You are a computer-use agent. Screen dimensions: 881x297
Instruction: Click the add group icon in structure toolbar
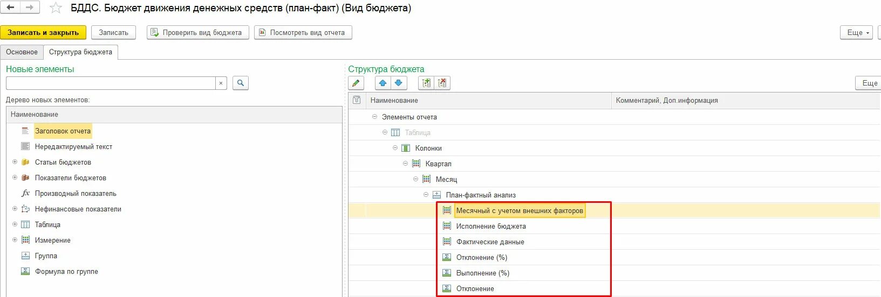(x=427, y=83)
